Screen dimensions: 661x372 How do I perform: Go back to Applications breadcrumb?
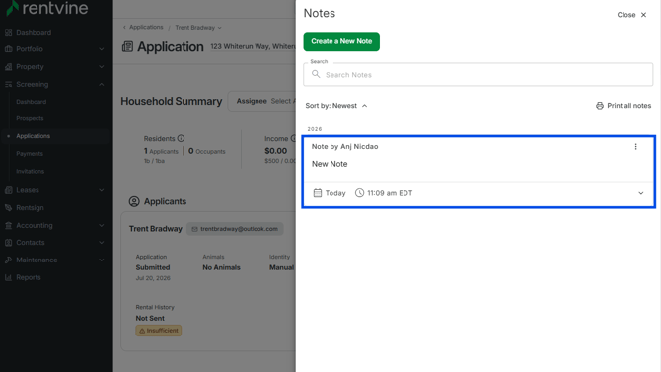coord(146,27)
